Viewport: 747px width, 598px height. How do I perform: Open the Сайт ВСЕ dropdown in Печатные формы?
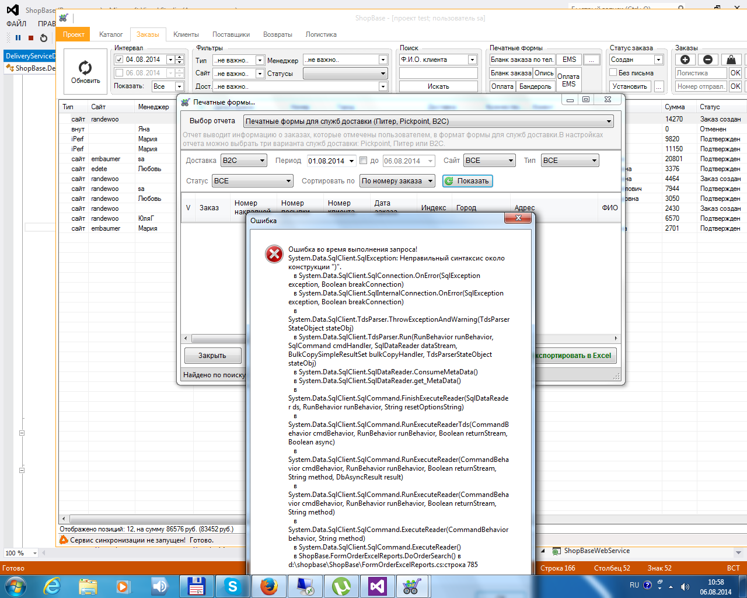point(490,161)
